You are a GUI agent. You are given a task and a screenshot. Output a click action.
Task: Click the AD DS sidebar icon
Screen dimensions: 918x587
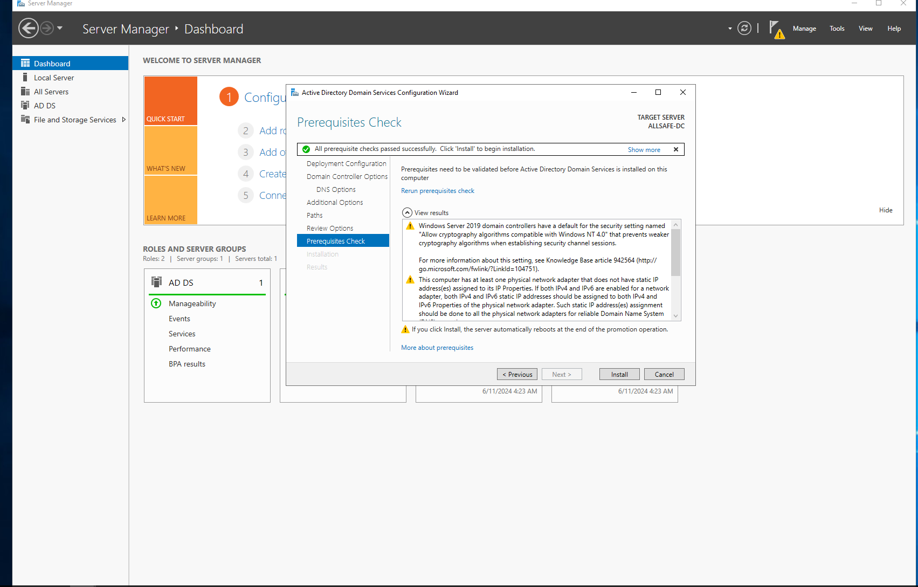tap(25, 105)
